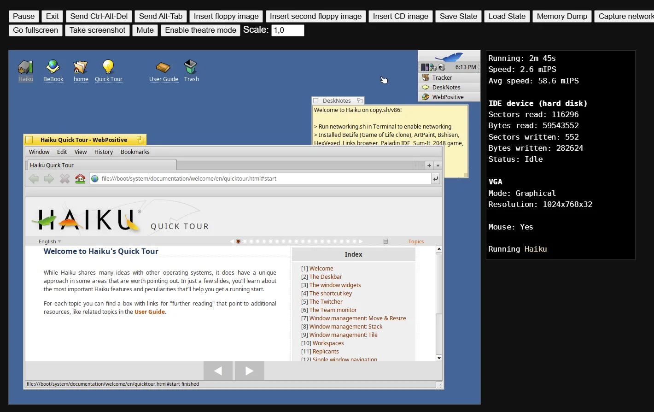The image size is (654, 412).
Task: Select the Haiku Quick Tour tab
Action: (101, 165)
